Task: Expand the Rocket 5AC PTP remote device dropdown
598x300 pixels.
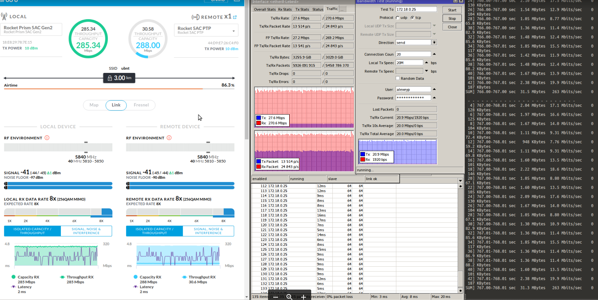Action: (234, 31)
